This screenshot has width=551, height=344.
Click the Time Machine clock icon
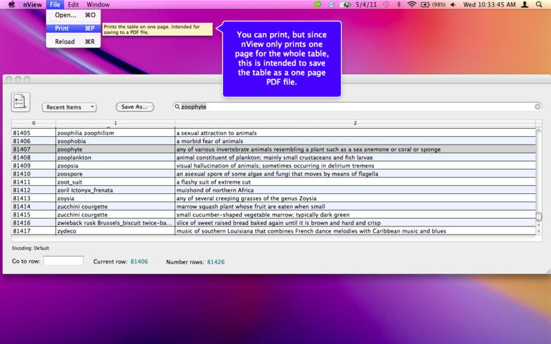(386, 5)
